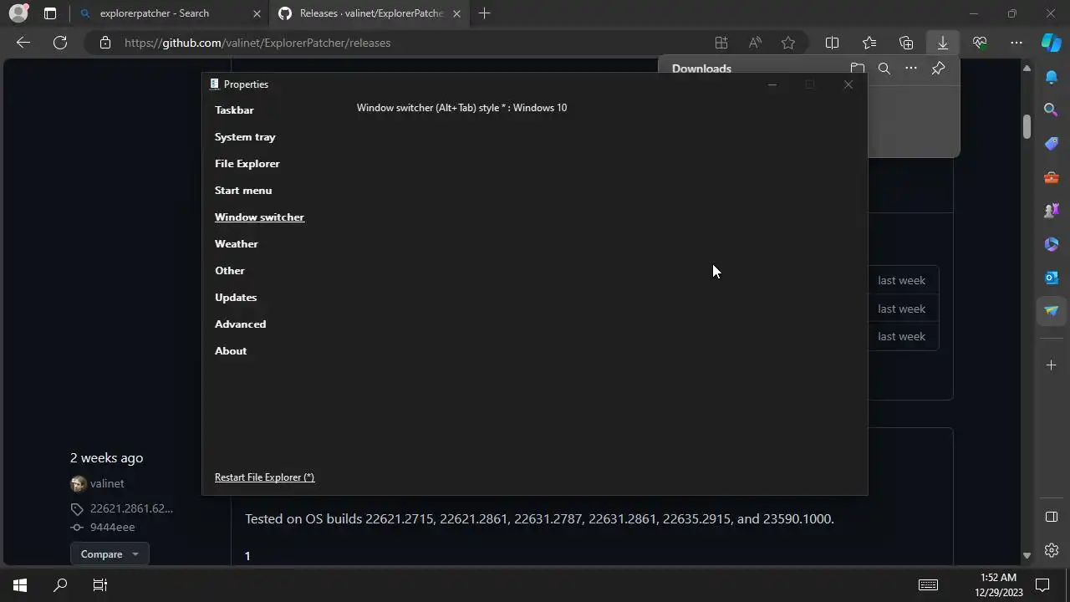
Task: Close the explorerpatcher Search tab
Action: (257, 13)
